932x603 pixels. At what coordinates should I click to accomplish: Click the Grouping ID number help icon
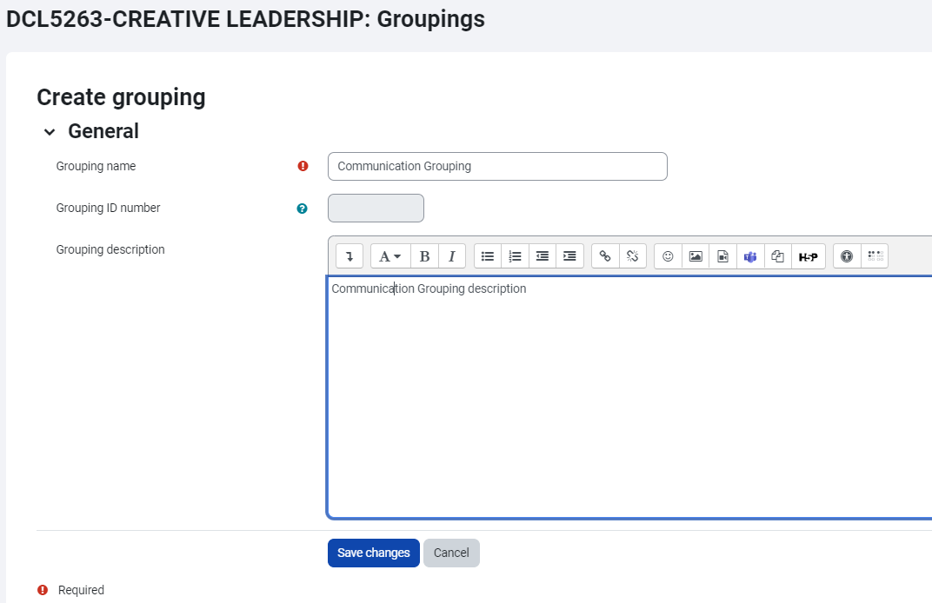302,209
